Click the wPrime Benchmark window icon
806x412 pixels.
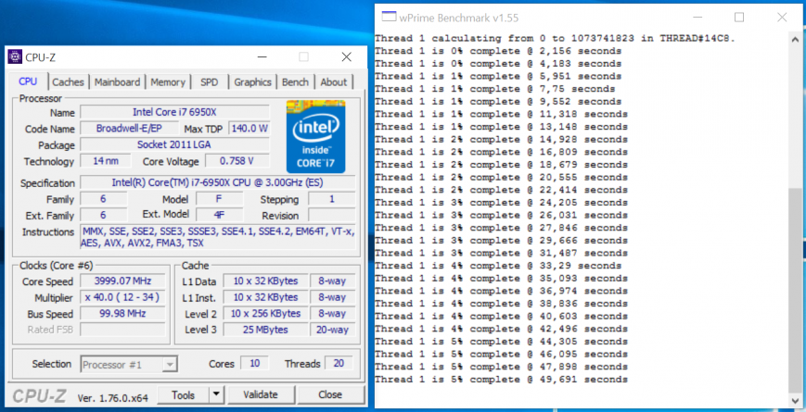[390, 17]
